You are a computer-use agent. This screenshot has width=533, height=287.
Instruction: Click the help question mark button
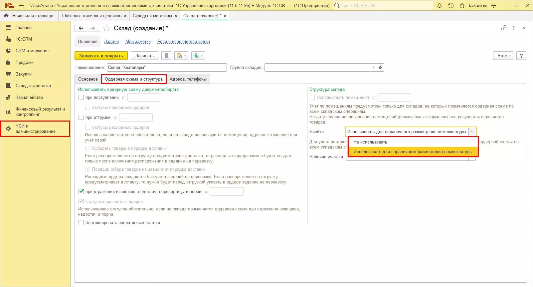(521, 56)
